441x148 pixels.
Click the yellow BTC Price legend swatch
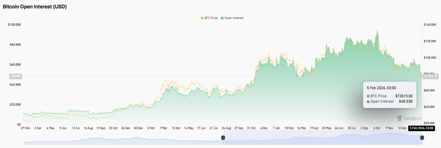tap(202, 18)
